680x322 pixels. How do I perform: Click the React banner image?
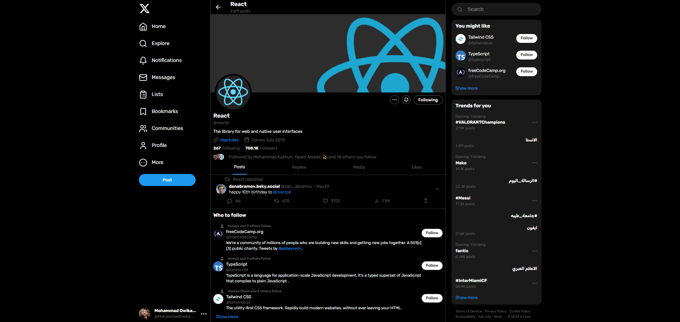tap(328, 53)
